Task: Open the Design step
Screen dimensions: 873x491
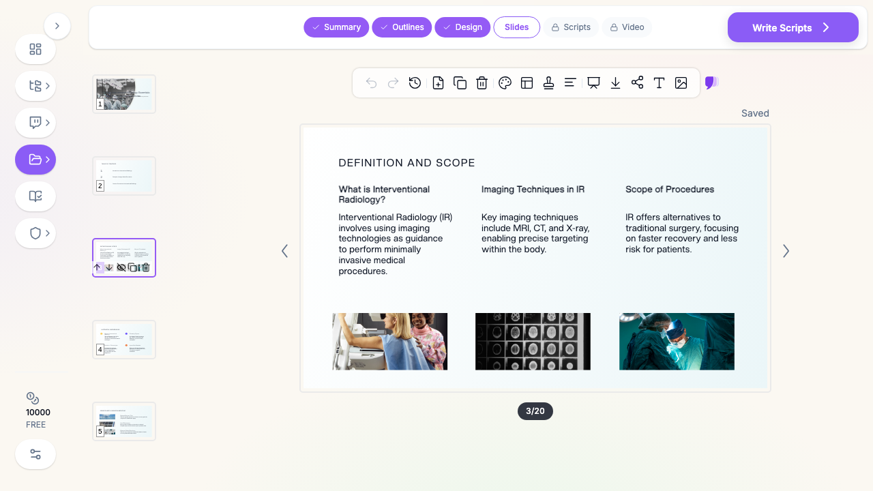Action: [x=462, y=27]
